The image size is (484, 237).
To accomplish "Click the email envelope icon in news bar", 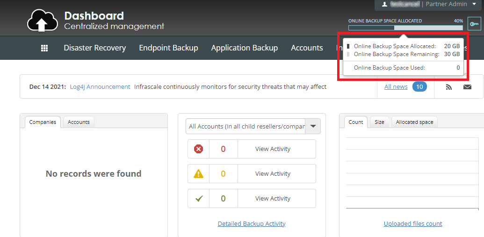I will tap(467, 87).
